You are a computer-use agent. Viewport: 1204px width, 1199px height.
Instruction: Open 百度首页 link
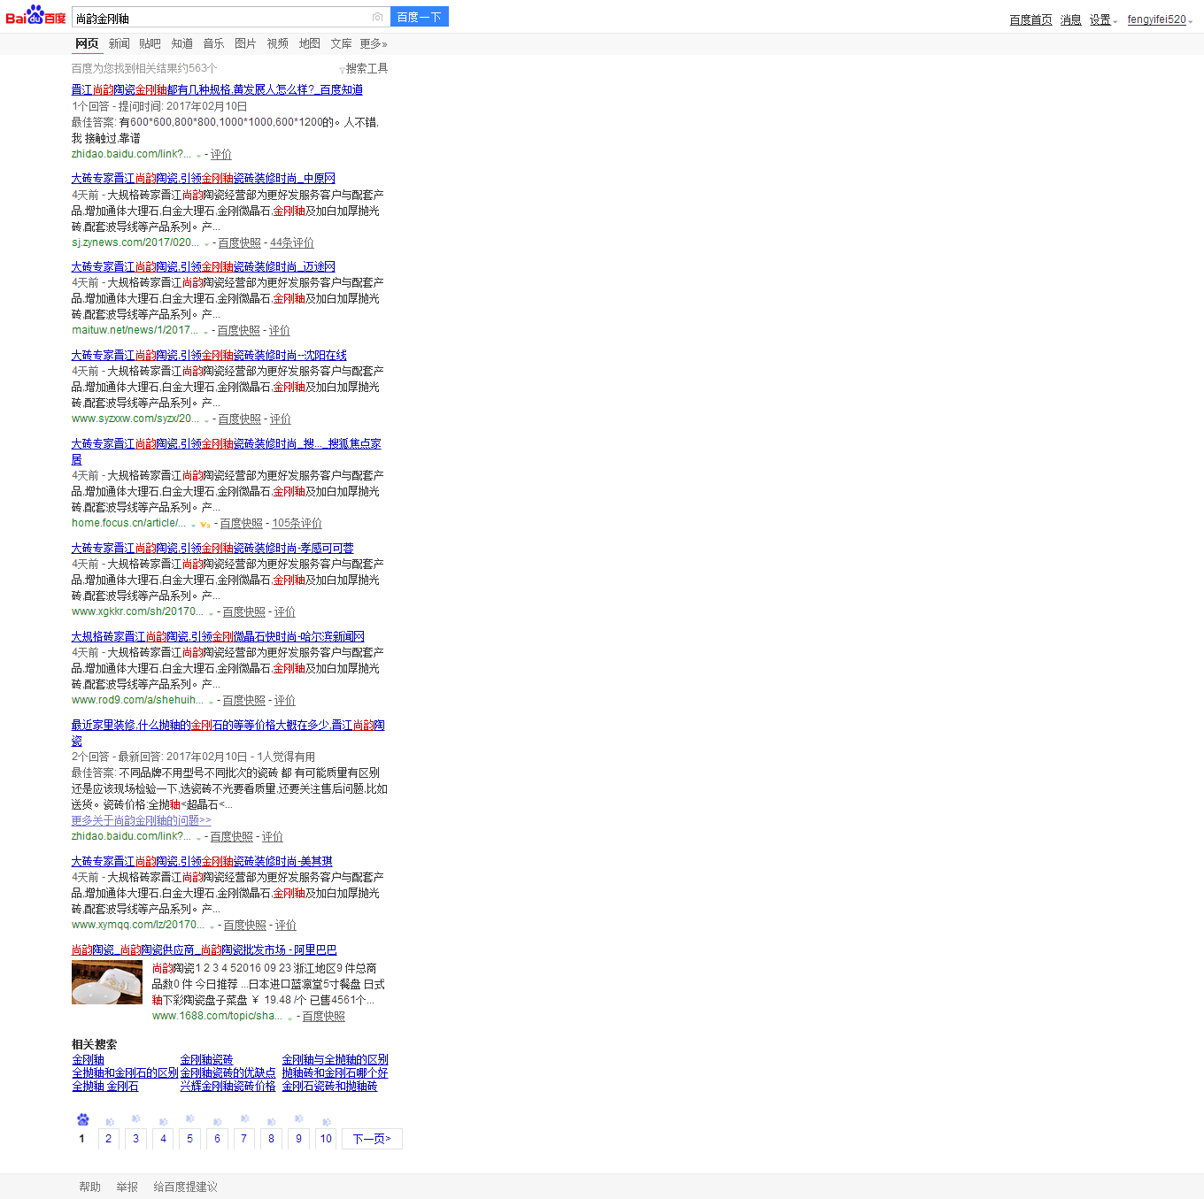[1030, 19]
